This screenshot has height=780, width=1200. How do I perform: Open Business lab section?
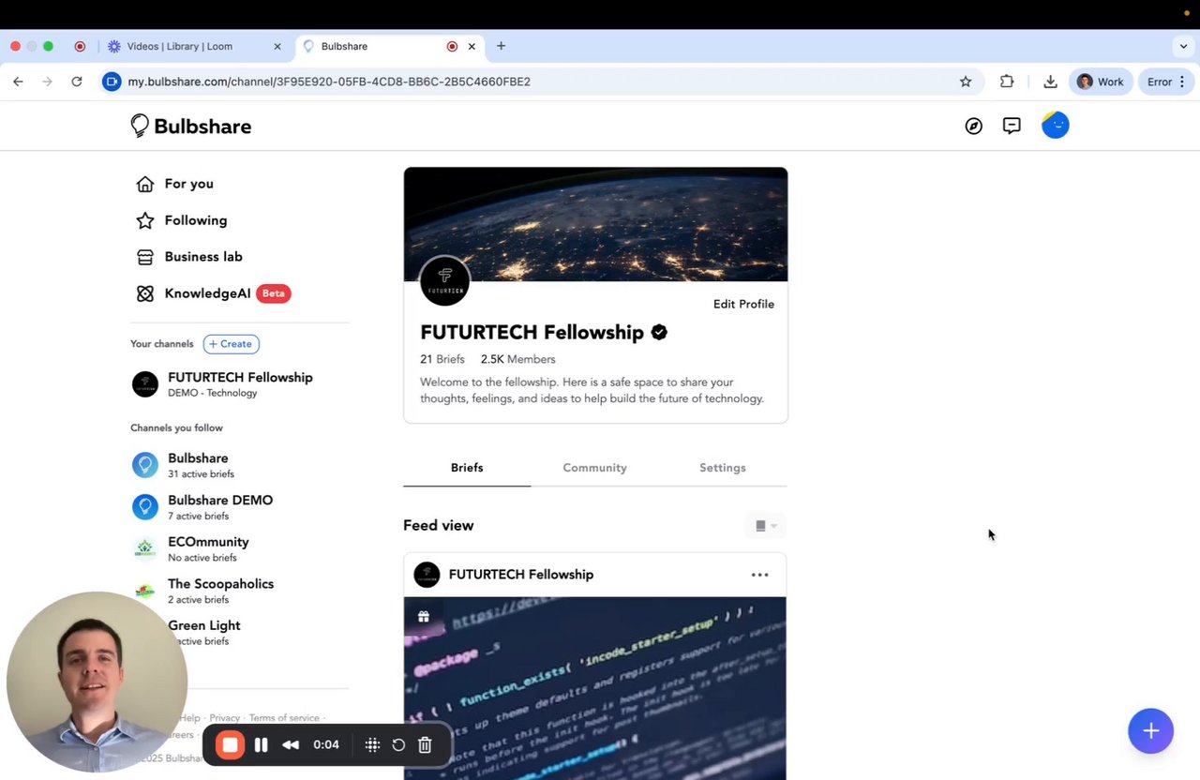pos(189,257)
